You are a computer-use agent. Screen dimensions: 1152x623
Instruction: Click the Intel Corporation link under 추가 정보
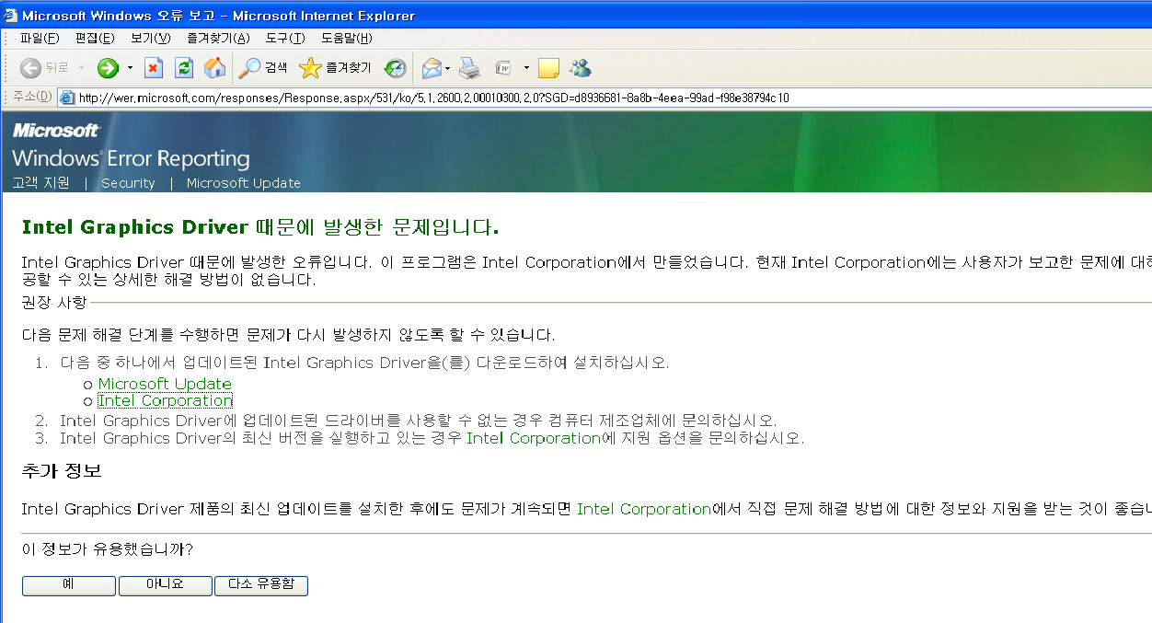(x=644, y=509)
